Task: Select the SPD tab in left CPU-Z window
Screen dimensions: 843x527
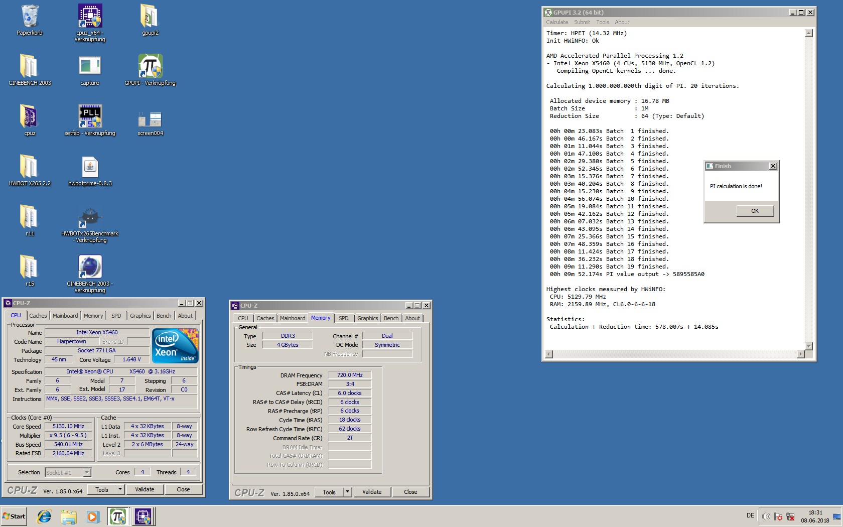Action: 116,316
